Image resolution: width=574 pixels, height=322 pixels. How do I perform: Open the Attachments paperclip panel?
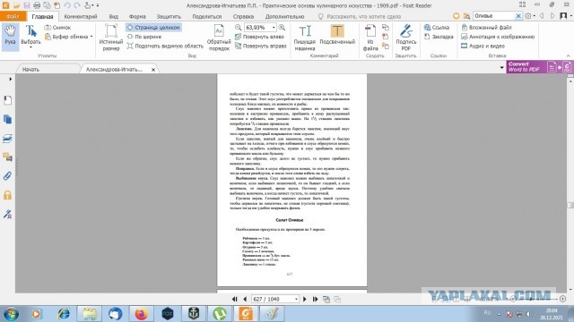coord(7,176)
